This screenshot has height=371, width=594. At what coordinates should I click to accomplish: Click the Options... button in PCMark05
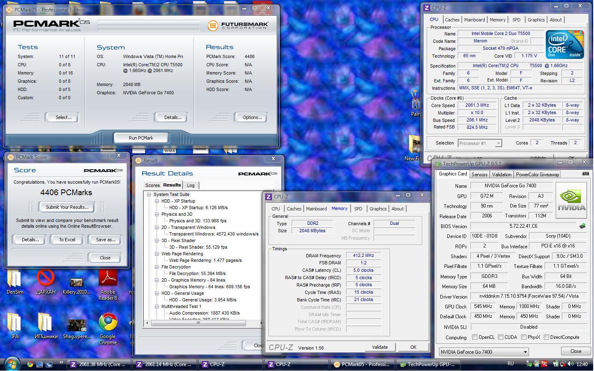[252, 117]
